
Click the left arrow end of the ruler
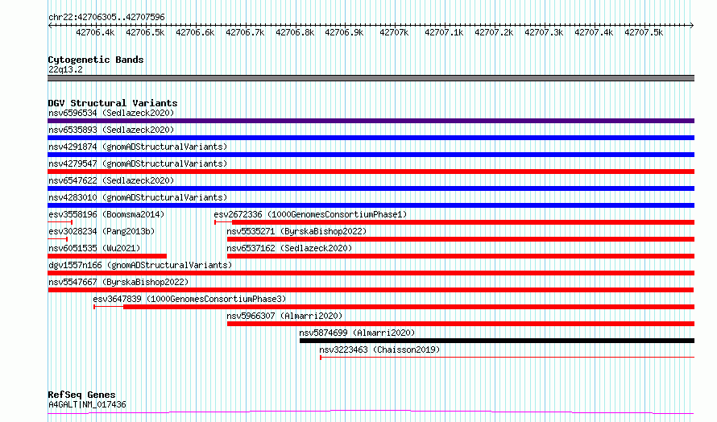[x=50, y=25]
